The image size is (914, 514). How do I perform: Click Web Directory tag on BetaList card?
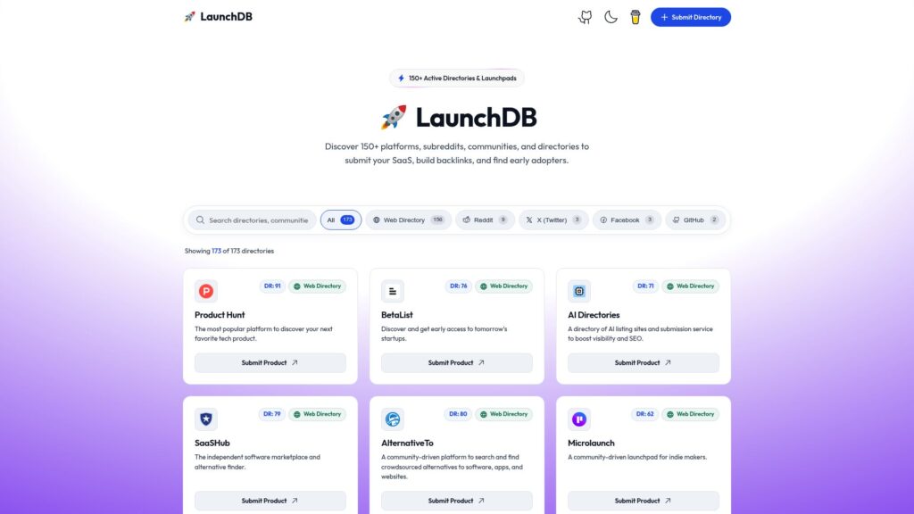(x=503, y=286)
